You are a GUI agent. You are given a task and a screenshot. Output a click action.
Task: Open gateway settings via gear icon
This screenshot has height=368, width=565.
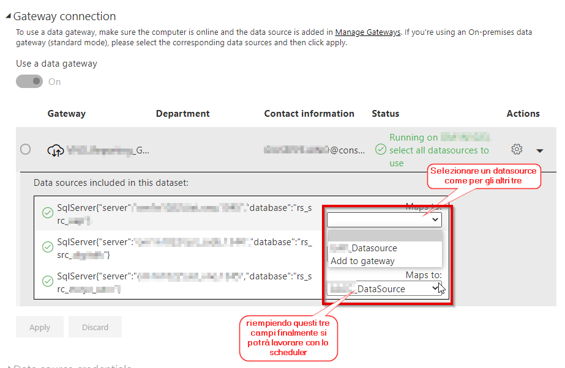click(x=517, y=149)
